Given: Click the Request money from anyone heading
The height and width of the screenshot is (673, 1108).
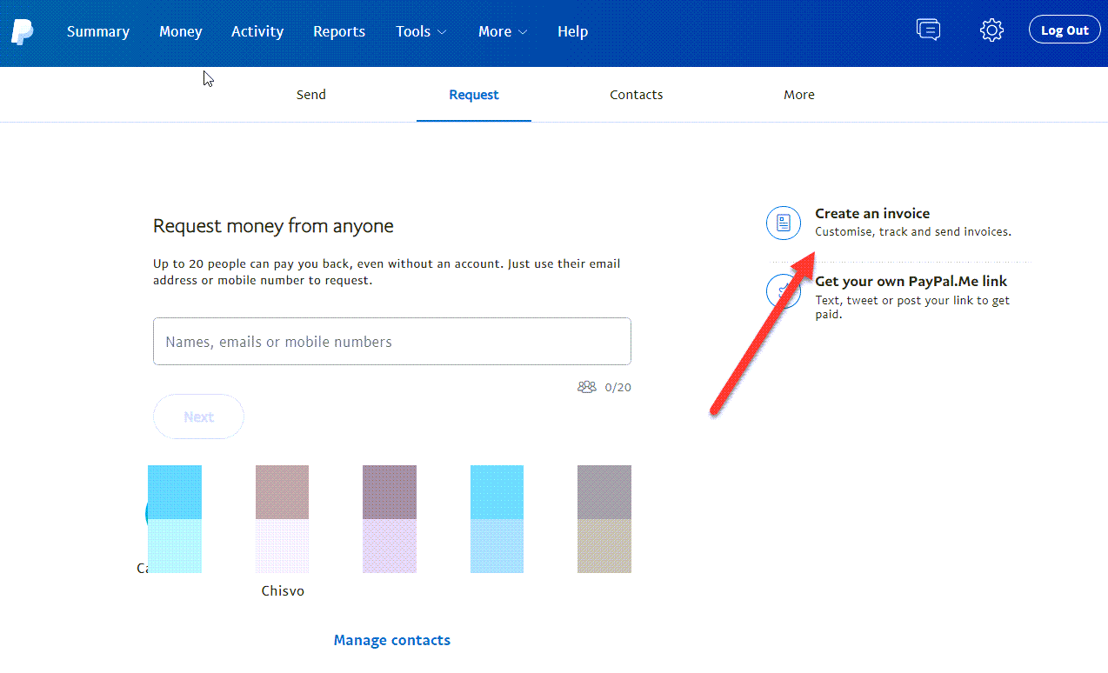Looking at the screenshot, I should pyautogui.click(x=273, y=226).
